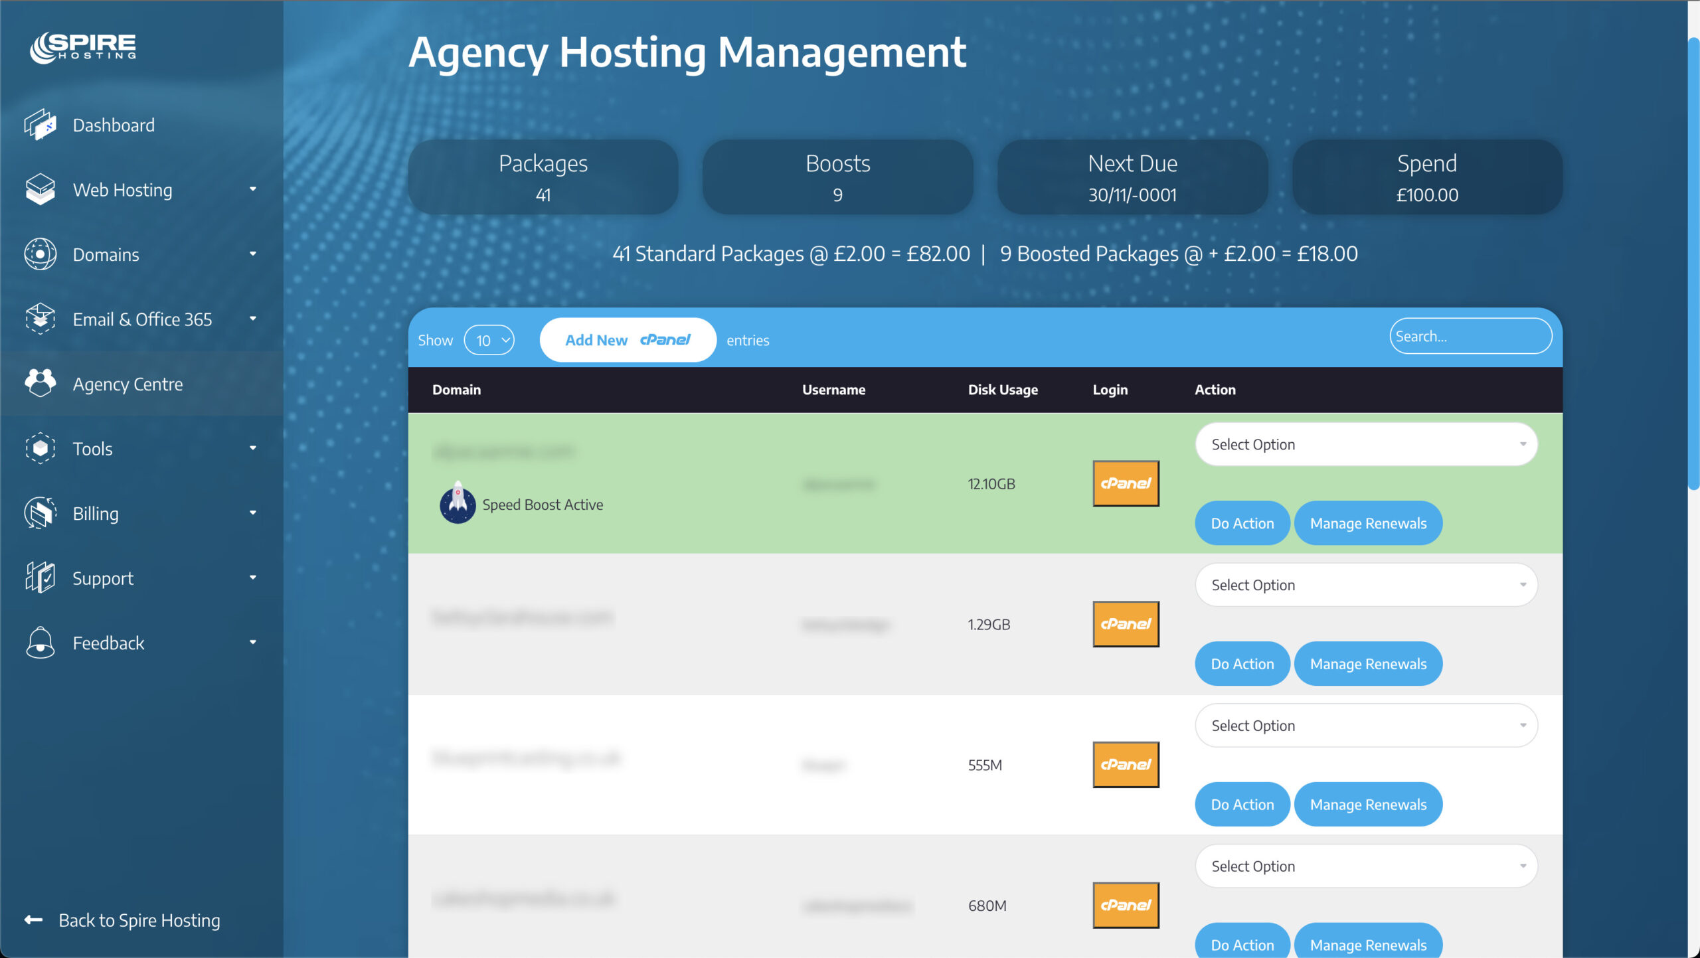
Task: Open the Show entries dropdown
Action: pyautogui.click(x=489, y=340)
